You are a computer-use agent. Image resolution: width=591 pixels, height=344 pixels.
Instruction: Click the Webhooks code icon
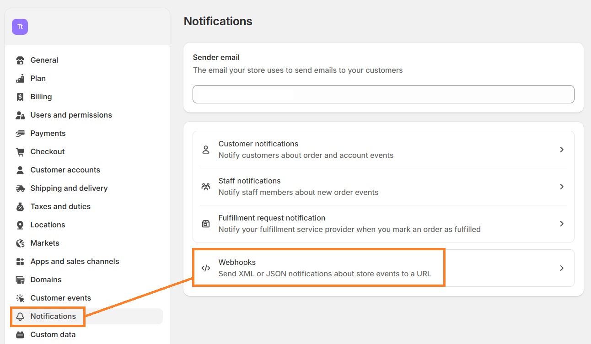click(206, 268)
